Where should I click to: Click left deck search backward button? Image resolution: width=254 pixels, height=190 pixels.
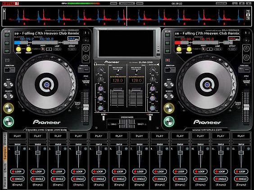coord(5,96)
